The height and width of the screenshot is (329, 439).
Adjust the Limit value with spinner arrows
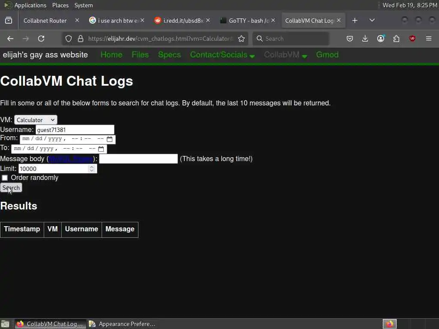tap(92, 169)
